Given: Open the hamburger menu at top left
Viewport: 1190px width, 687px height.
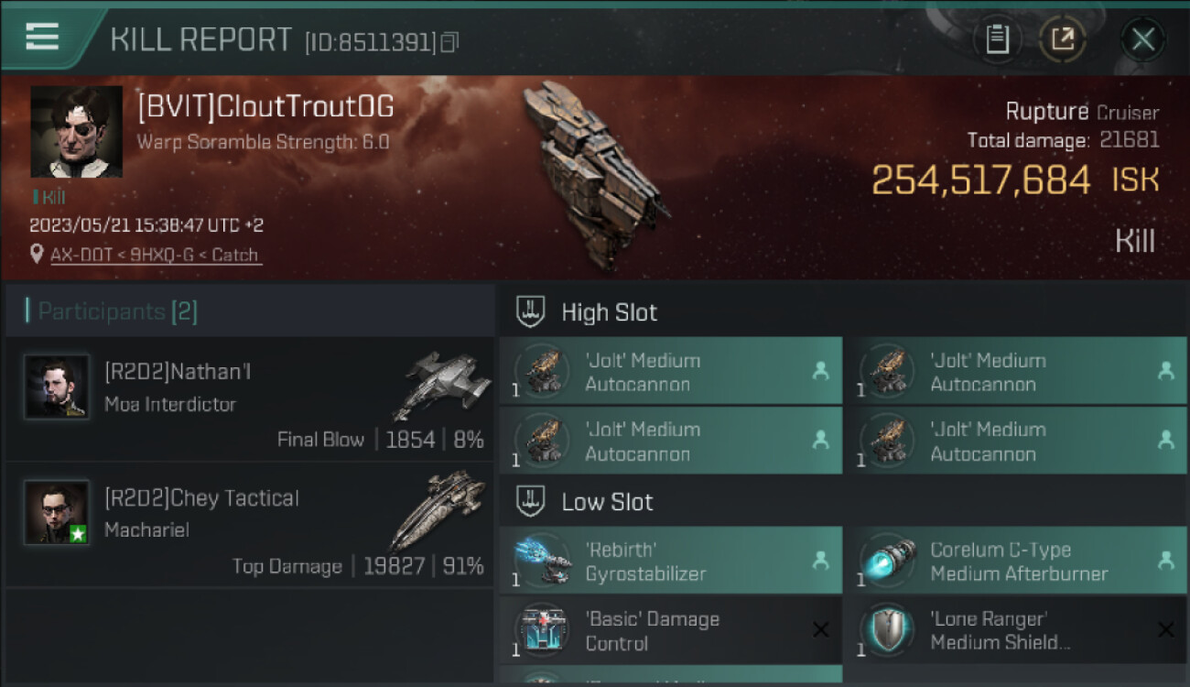Looking at the screenshot, I should (x=42, y=37).
